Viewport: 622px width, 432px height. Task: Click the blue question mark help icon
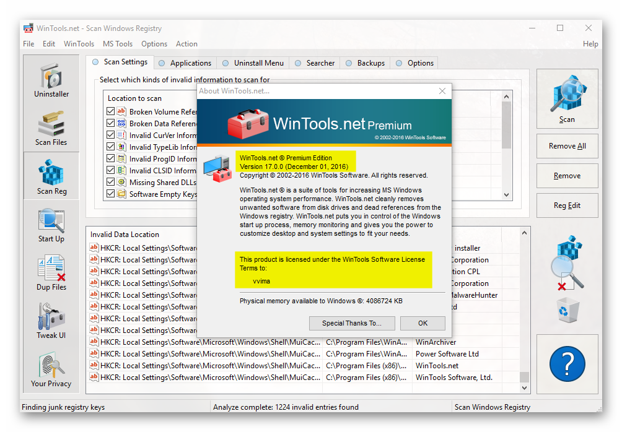coord(567,364)
